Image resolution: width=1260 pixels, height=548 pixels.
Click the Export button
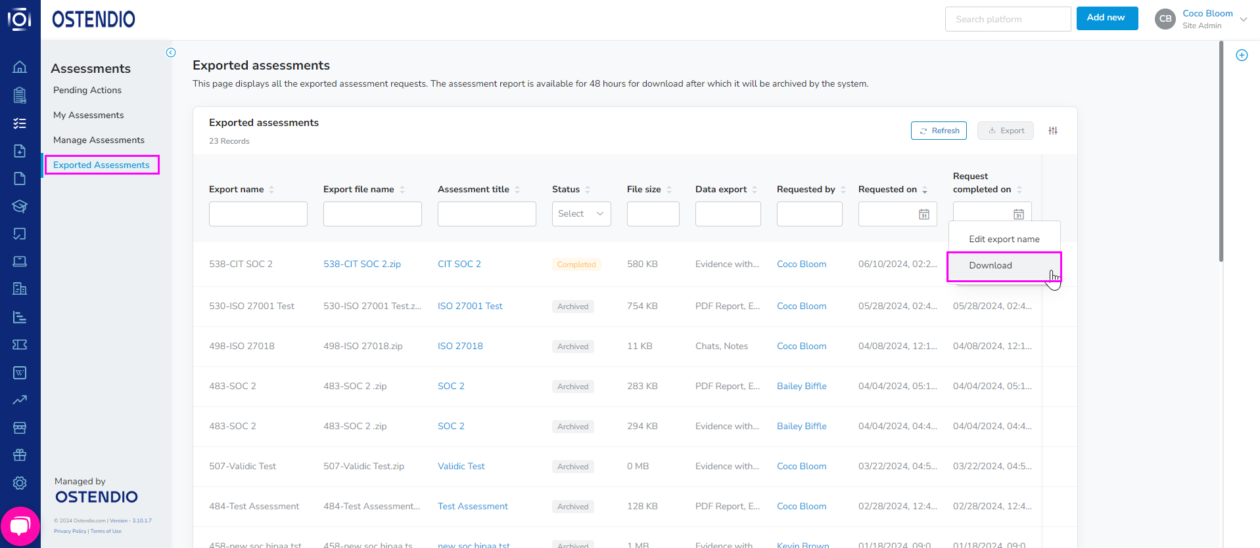1006,131
